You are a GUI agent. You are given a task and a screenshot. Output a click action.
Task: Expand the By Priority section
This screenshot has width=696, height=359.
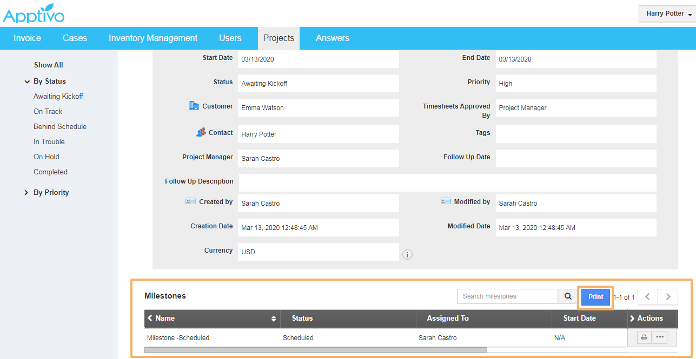coord(26,193)
